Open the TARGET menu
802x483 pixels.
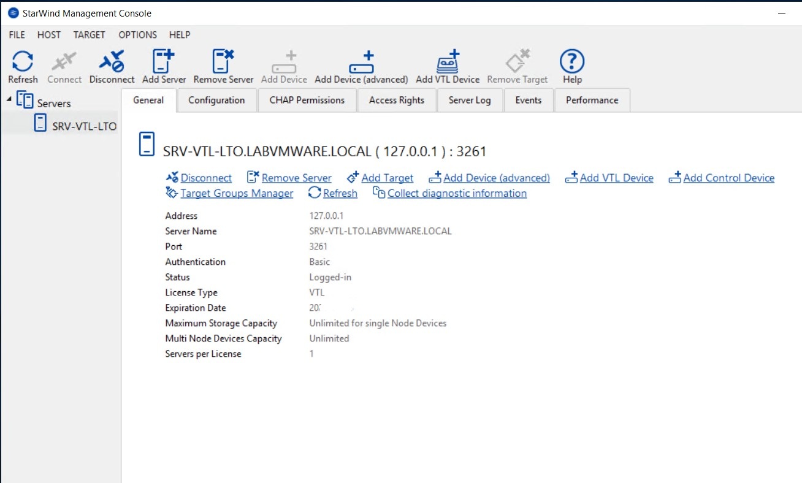pyautogui.click(x=89, y=35)
